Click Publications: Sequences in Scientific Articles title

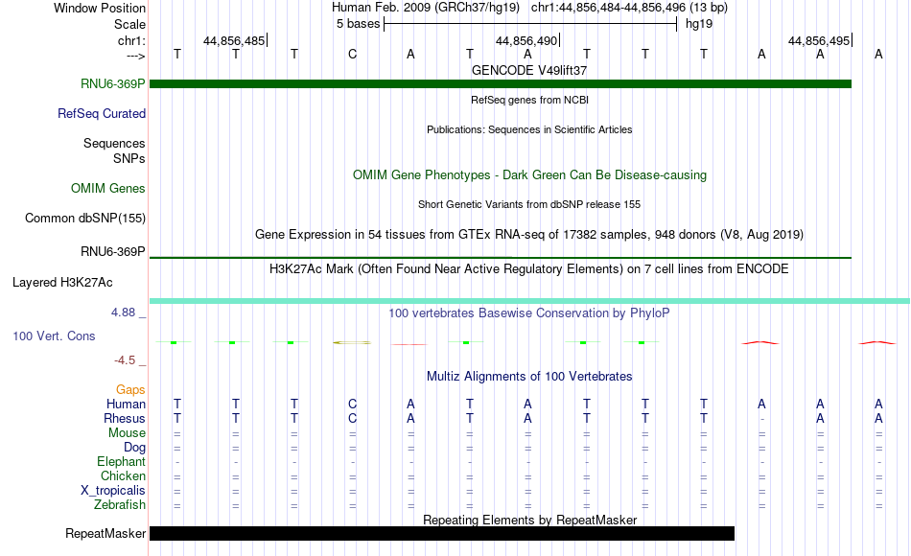529,129
